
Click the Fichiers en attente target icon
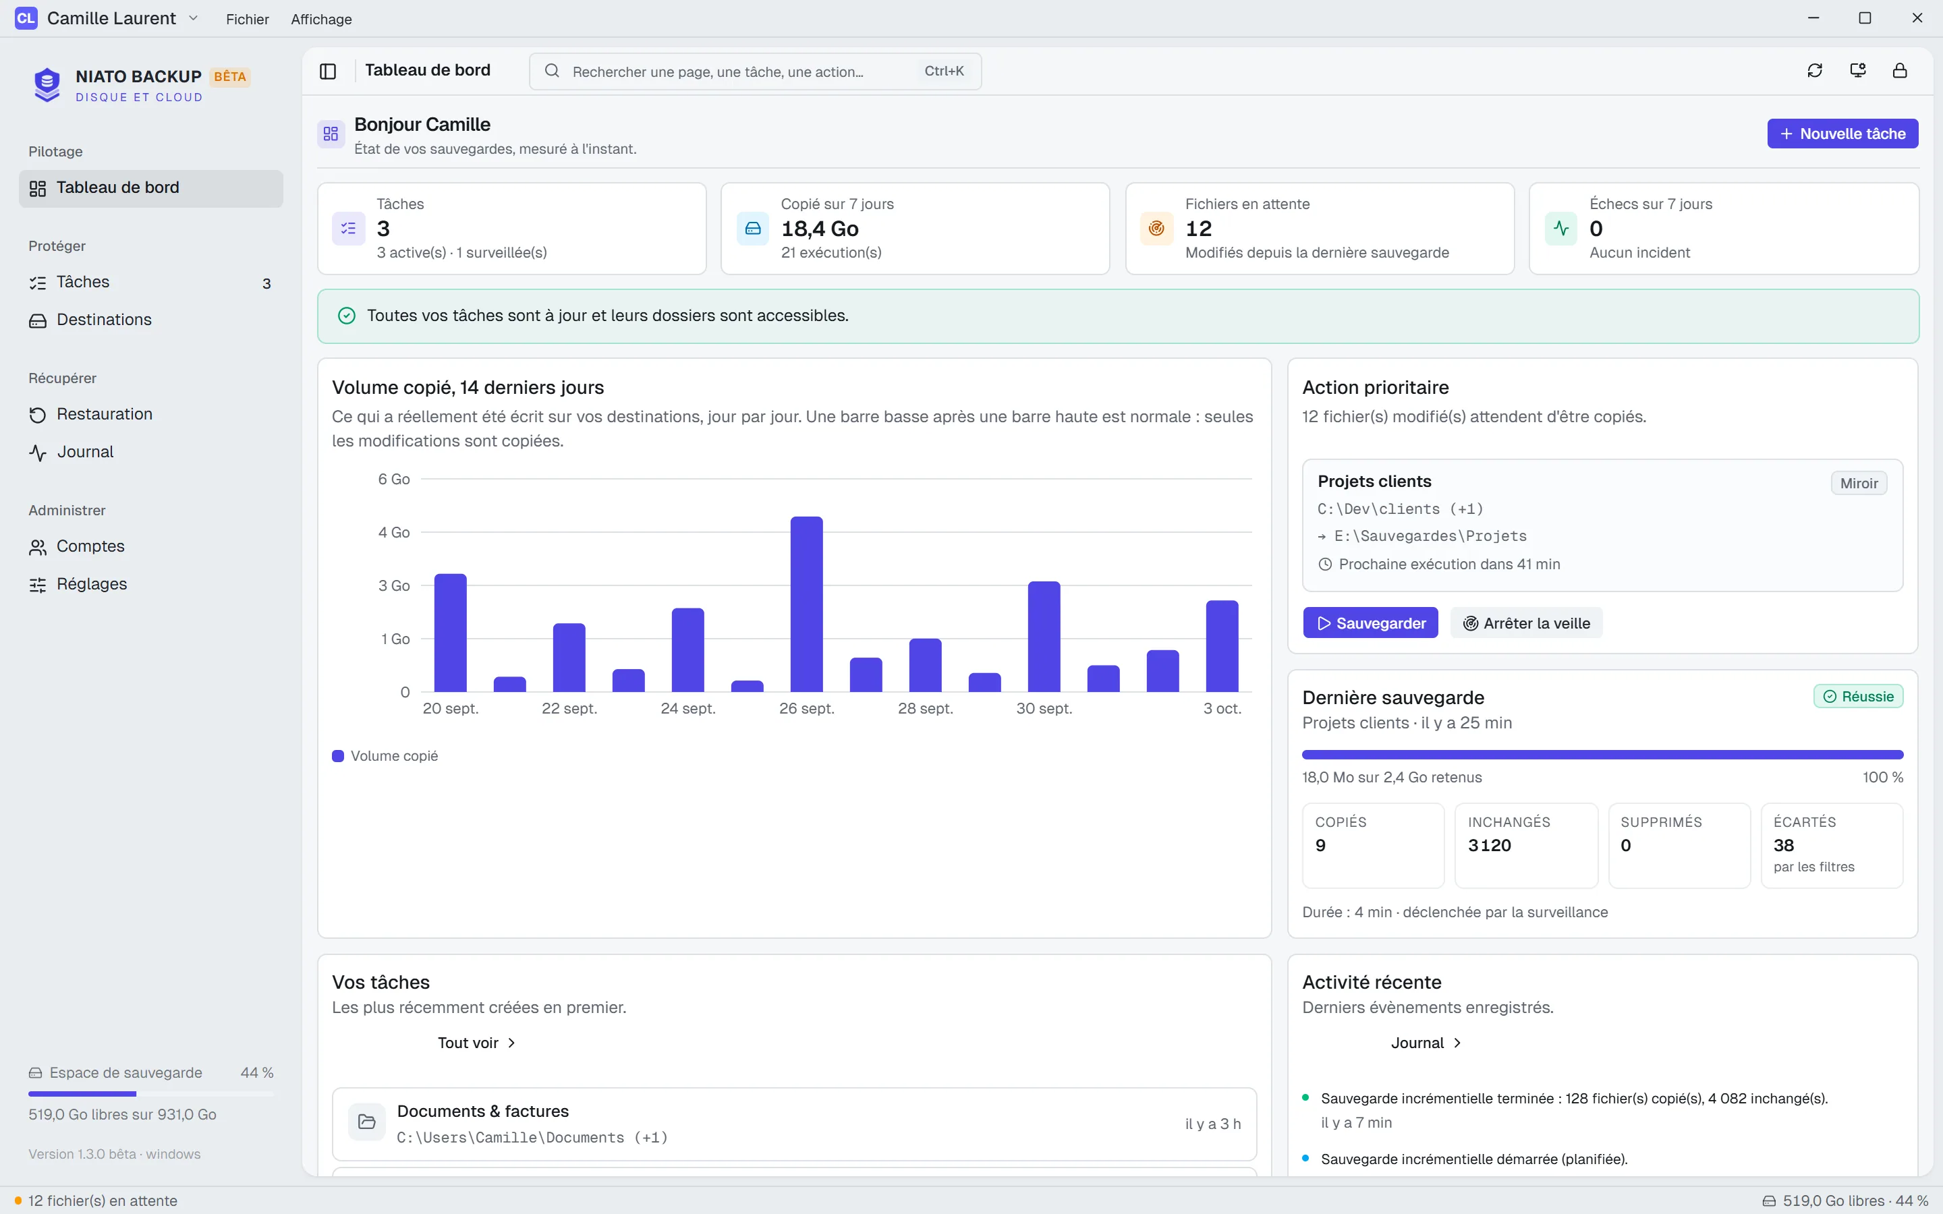(x=1157, y=229)
